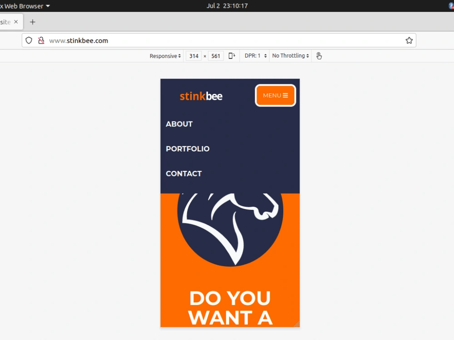Bookmark this page with the star icon
Image resolution: width=454 pixels, height=340 pixels.
coord(409,40)
